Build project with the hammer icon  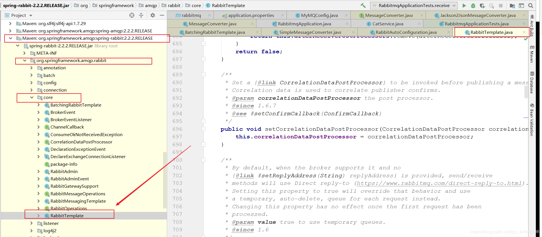pos(363,5)
